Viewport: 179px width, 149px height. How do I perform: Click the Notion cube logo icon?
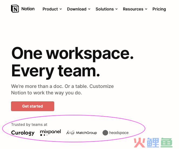[15, 9]
